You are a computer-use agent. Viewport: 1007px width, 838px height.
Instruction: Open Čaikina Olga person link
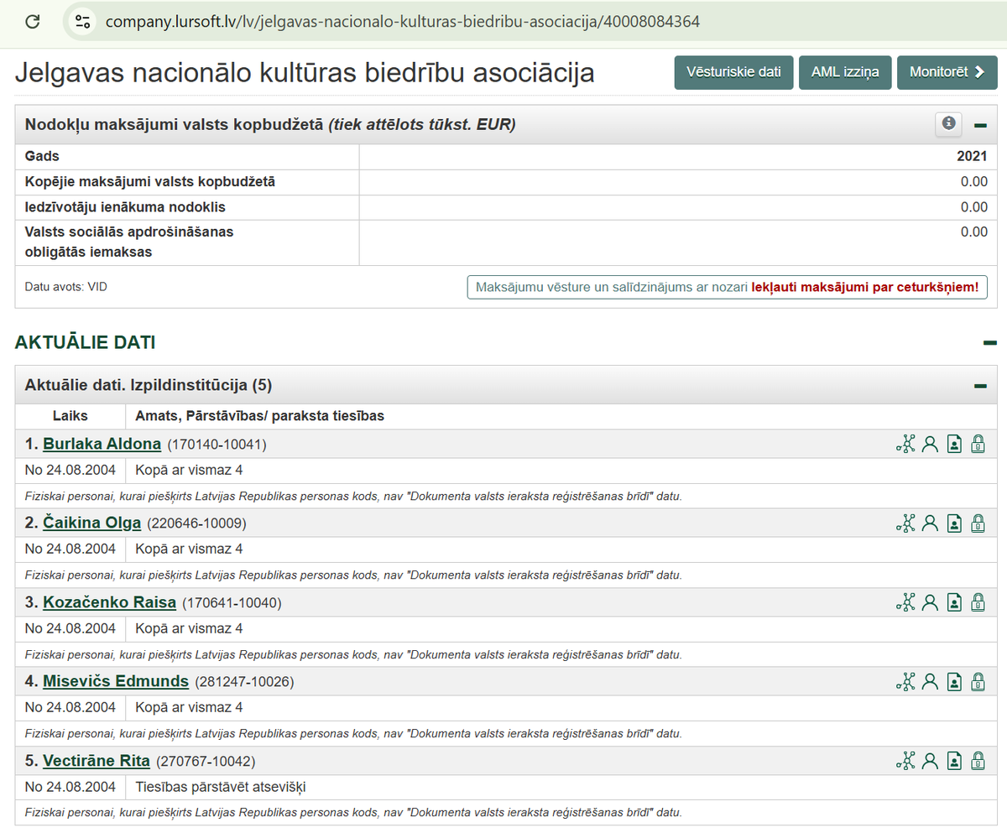(92, 523)
